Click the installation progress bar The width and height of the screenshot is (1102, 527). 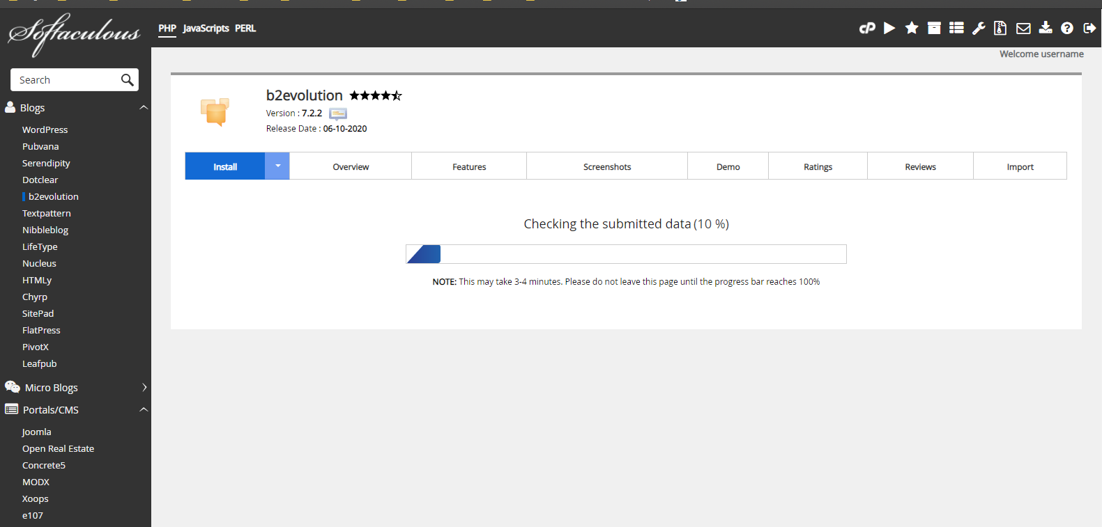click(x=626, y=254)
